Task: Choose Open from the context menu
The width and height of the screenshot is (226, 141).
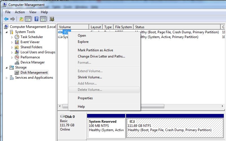Action: coord(104,36)
